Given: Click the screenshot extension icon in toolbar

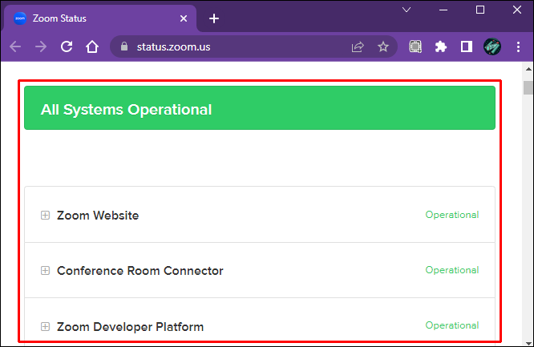Looking at the screenshot, I should [x=415, y=46].
